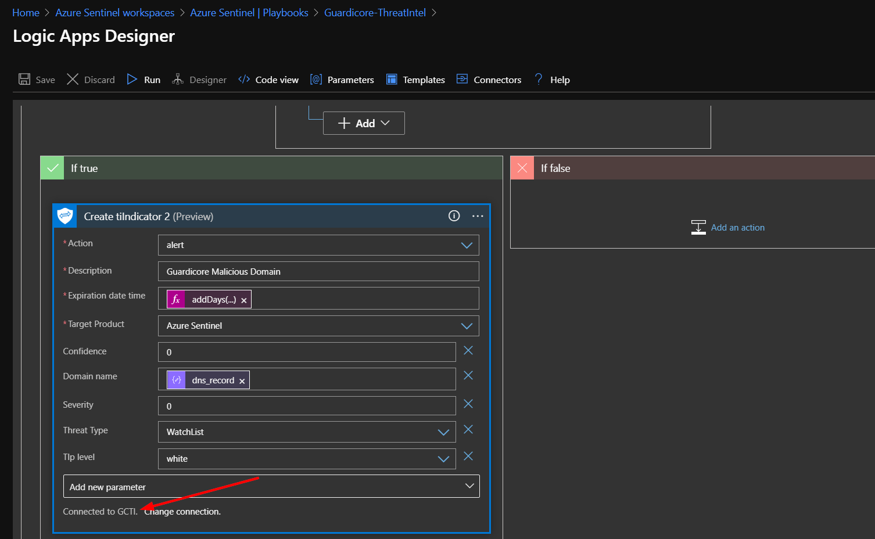Open Templates from toolbar
The width and height of the screenshot is (875, 539).
(x=415, y=80)
